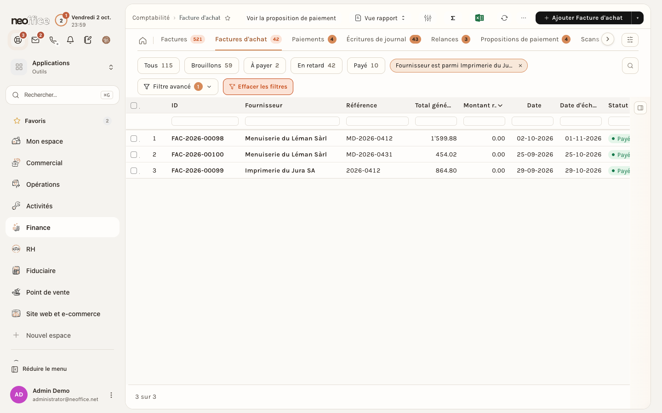Export list to Excel

pos(479,18)
